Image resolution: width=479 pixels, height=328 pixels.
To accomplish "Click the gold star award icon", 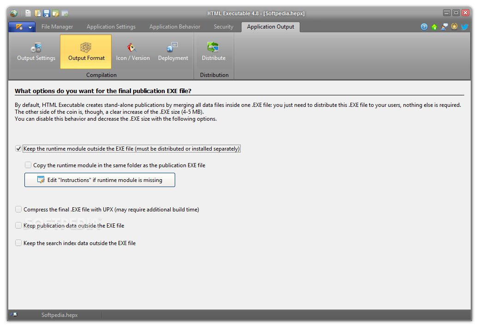I will click(454, 27).
